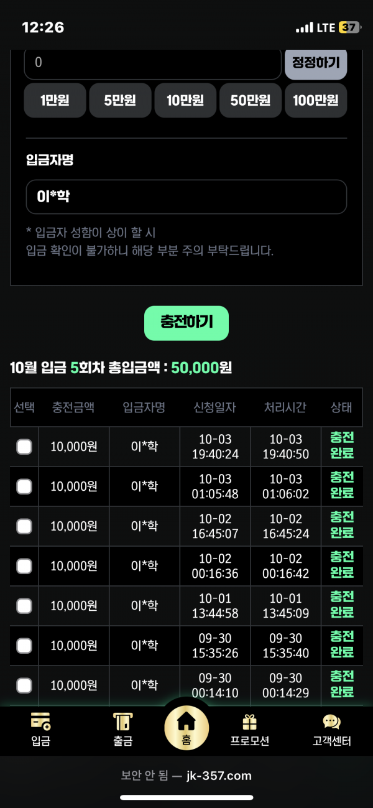Check the box for 10-03 19:40:24 deposit
This screenshot has height=808, width=373.
[x=24, y=447]
